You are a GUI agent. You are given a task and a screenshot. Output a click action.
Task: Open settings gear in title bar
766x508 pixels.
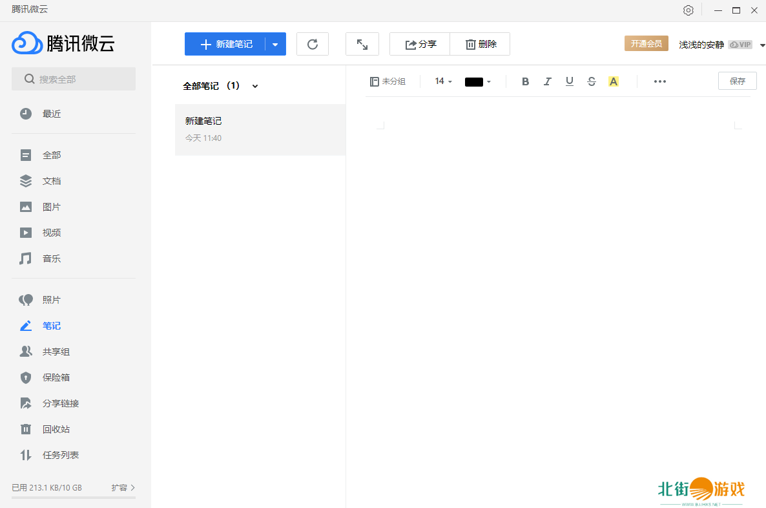(x=688, y=10)
